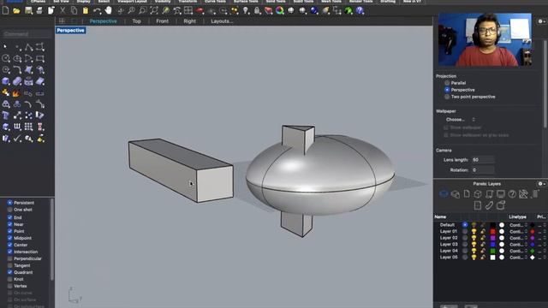The height and width of the screenshot is (308, 548).
Task: Toggle Layer 01 visibility light bulb
Action: [474, 232]
